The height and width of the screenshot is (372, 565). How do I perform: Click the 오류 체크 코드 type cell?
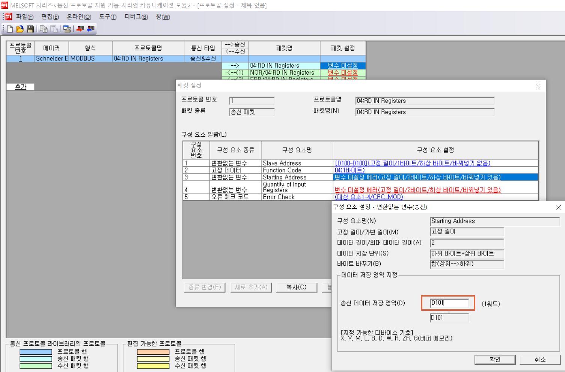pyautogui.click(x=235, y=197)
